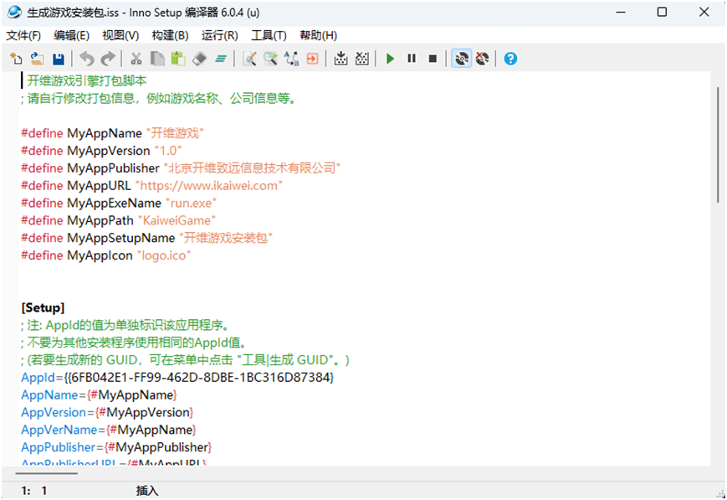
Task: Click the 1: 1 cursor position in status bar
Action: click(33, 491)
